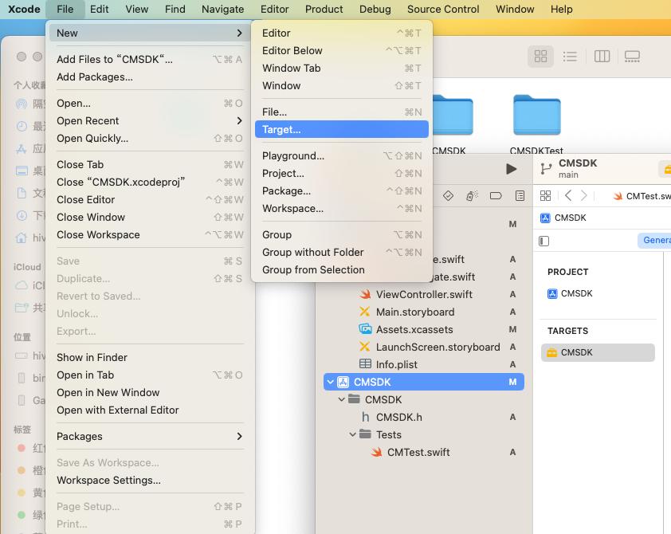This screenshot has height=534, width=671.
Task: Choose Show in Finder
Action: pyautogui.click(x=150, y=357)
